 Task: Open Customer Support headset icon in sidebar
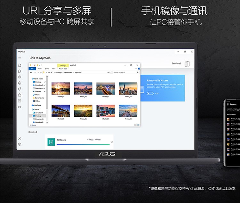(20, 71)
